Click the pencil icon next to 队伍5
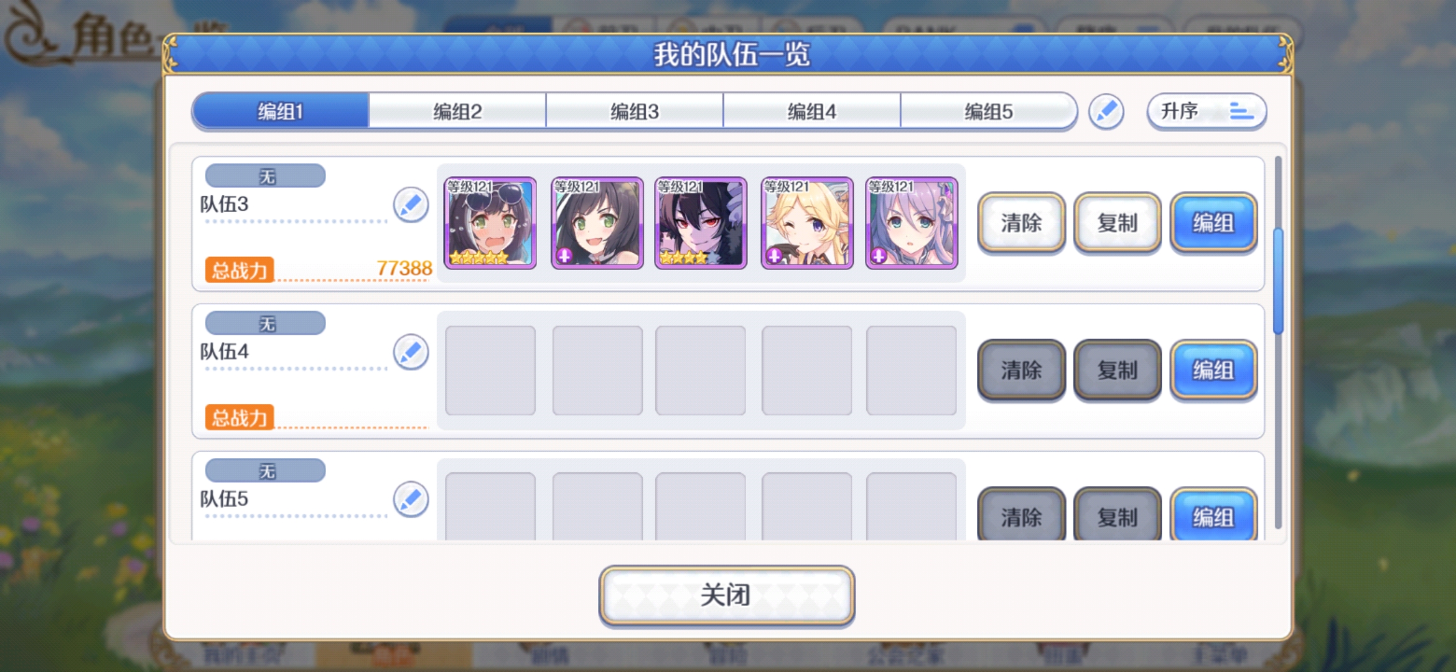Screen dimensions: 1456x672 tap(411, 499)
